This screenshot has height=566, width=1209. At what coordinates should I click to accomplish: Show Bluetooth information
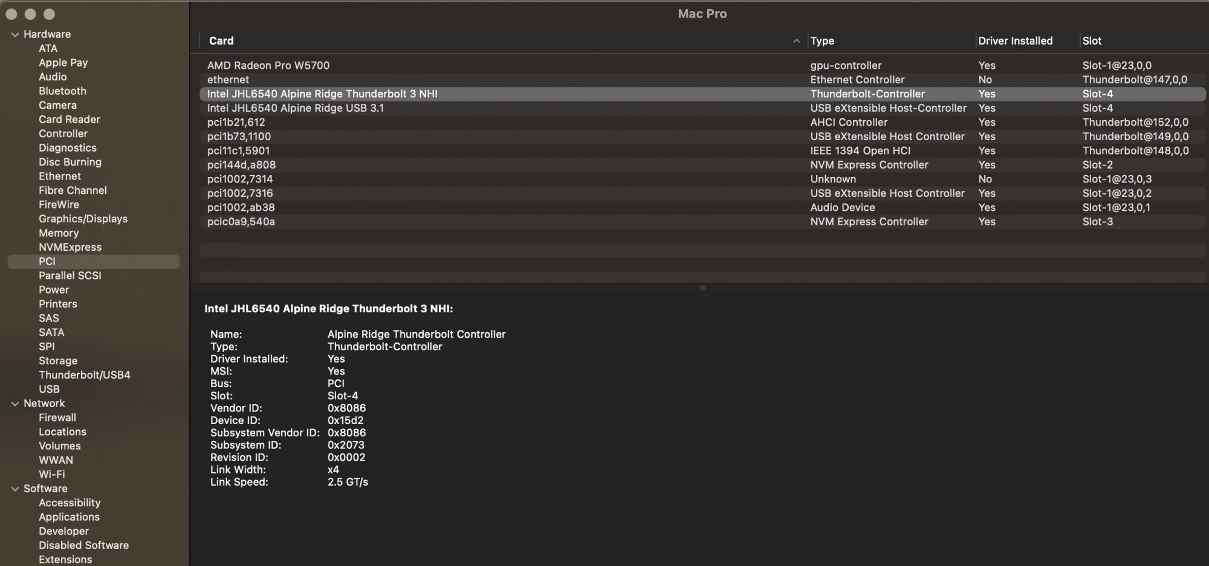coord(62,91)
